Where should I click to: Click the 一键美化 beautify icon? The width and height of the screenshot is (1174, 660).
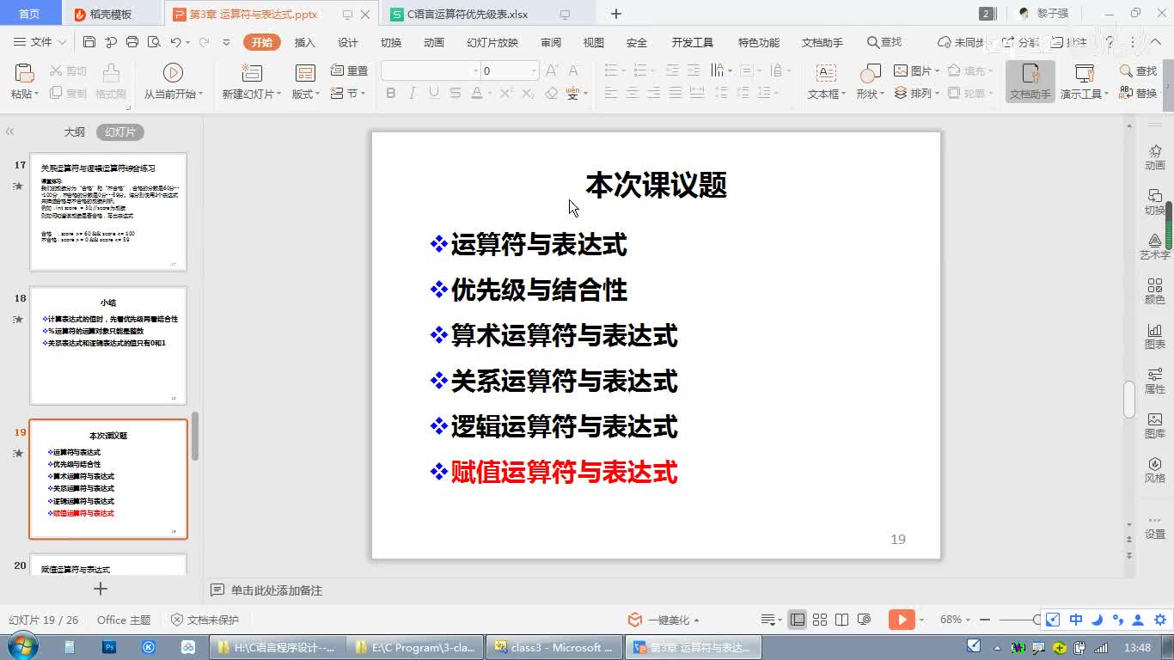tap(635, 620)
